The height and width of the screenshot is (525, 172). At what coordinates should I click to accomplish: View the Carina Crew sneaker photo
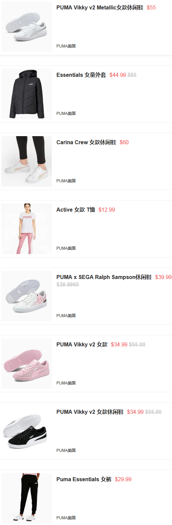click(27, 161)
